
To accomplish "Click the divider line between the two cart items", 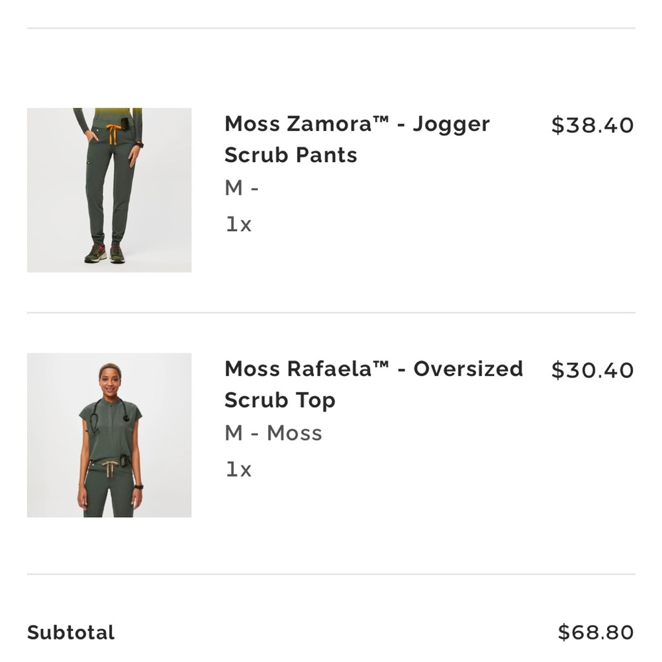I will point(331,312).
